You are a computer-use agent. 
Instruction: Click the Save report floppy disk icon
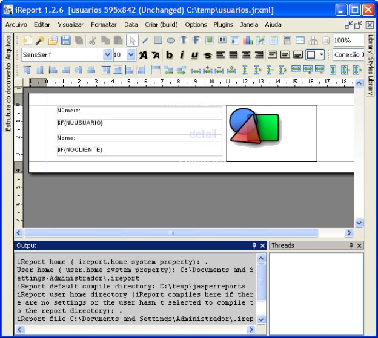coord(65,41)
